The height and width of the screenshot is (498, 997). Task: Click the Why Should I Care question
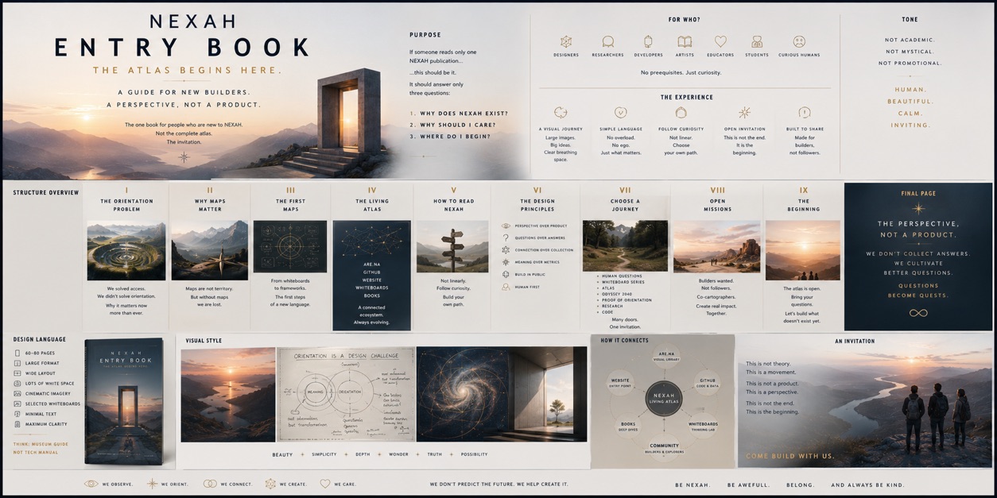pos(459,125)
